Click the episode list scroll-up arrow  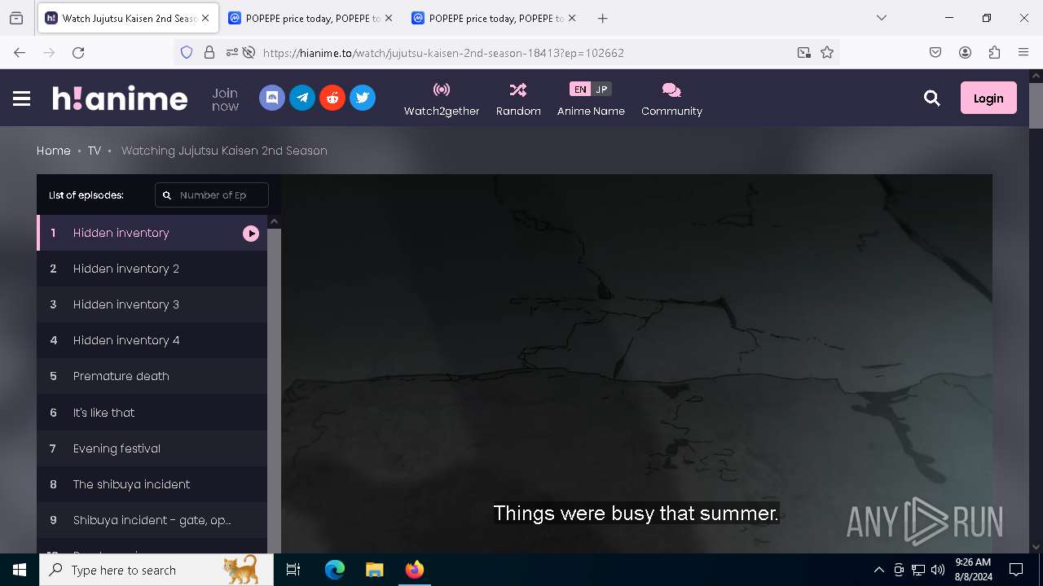[x=275, y=221]
